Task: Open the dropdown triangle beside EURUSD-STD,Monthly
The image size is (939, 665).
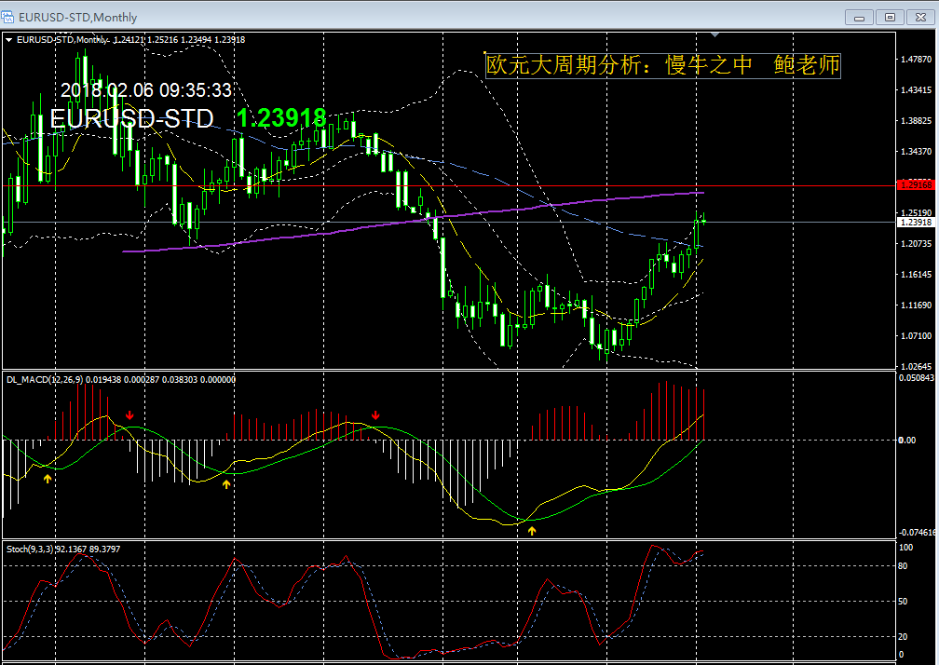Action: (x=9, y=40)
